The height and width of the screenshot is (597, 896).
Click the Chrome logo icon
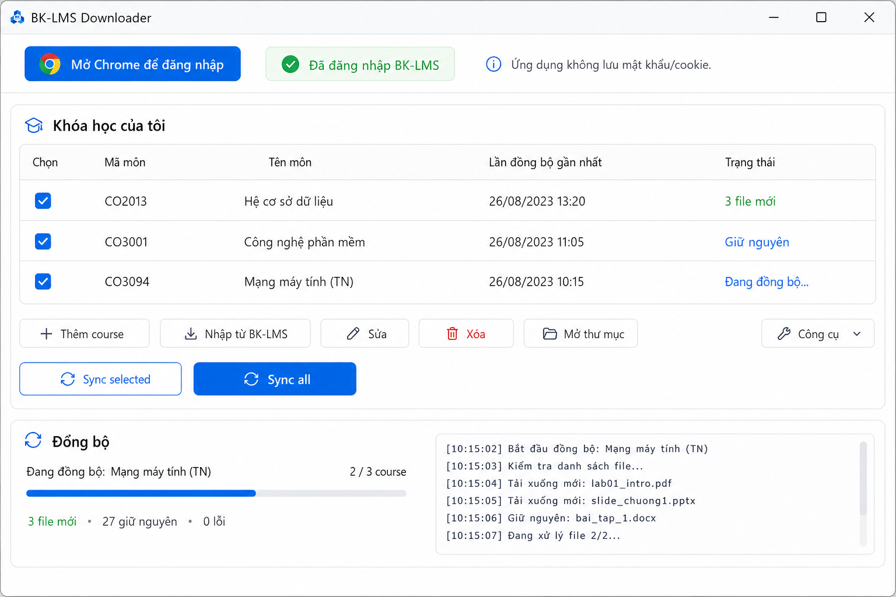[x=50, y=64]
